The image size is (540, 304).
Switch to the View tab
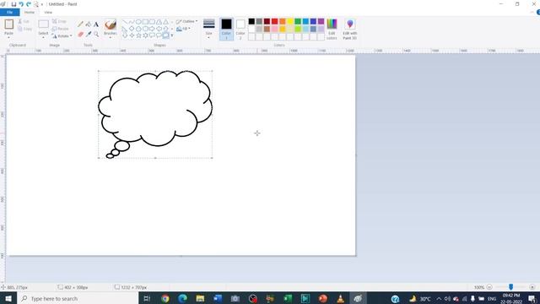(48, 13)
